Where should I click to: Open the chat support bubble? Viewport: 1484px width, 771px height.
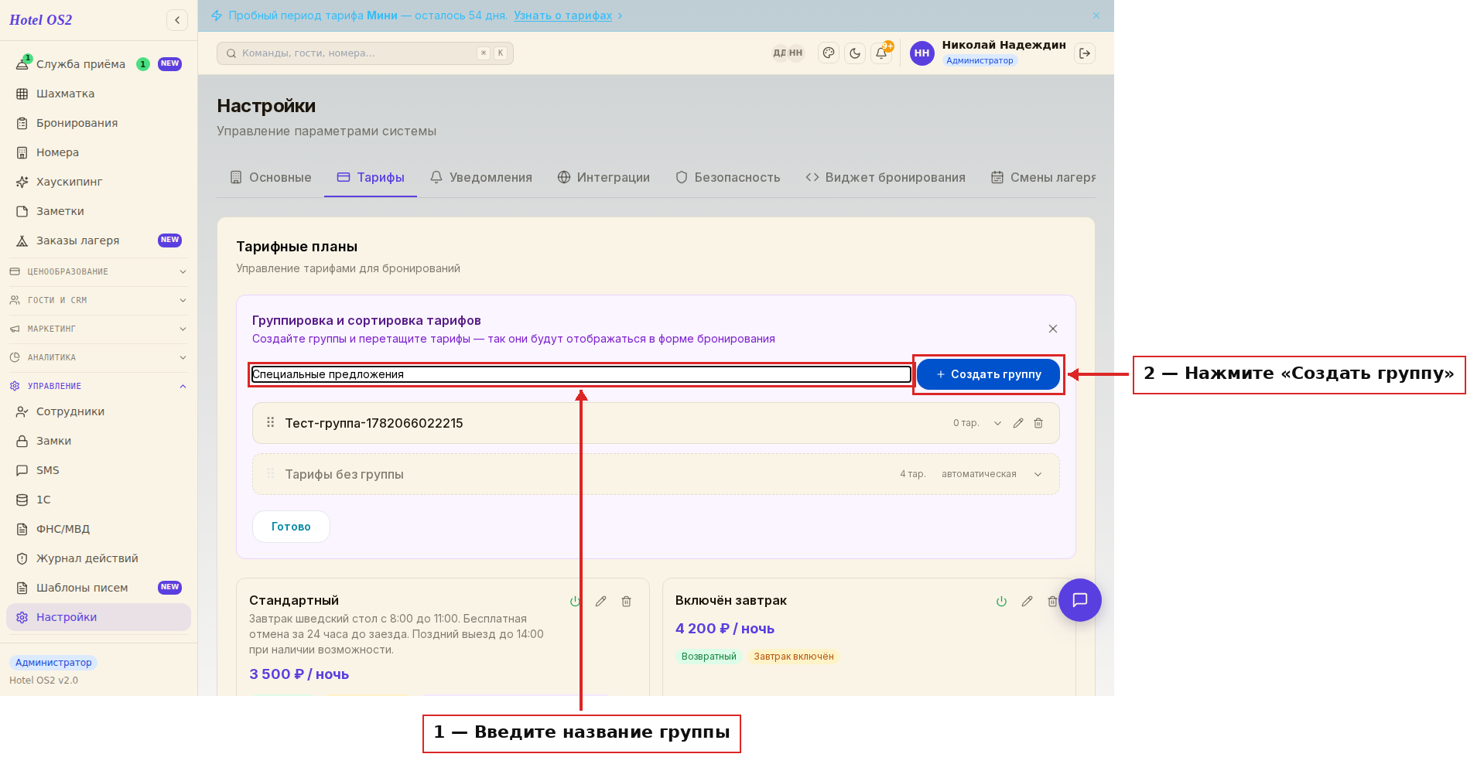click(1080, 600)
